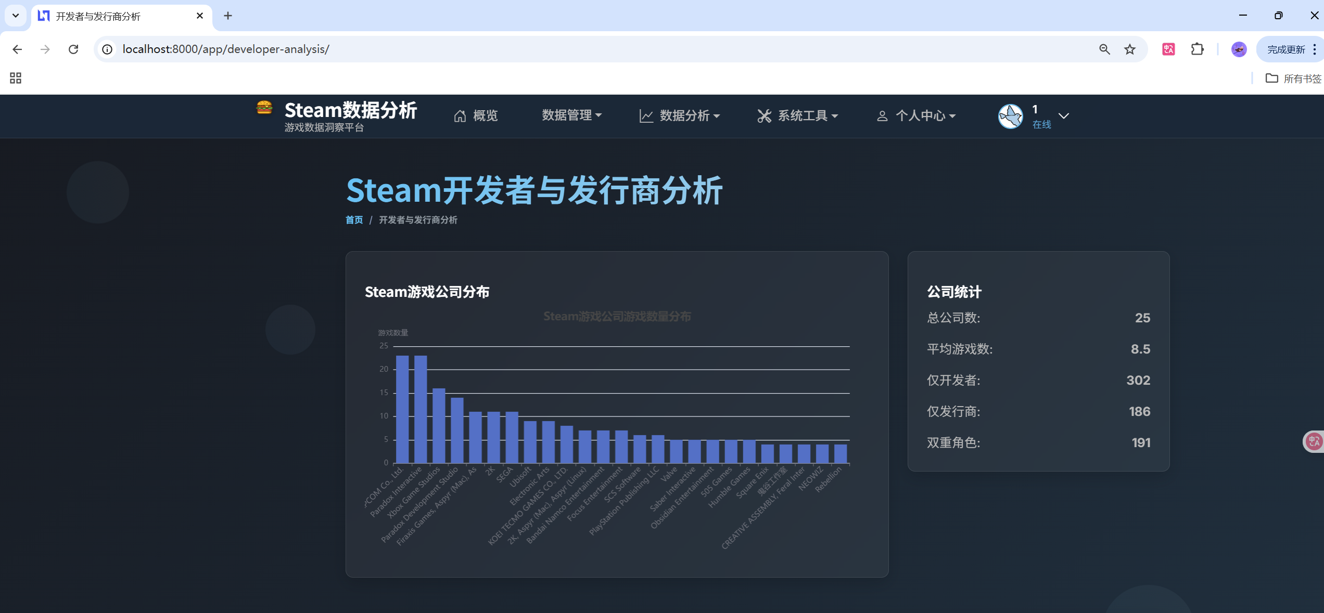Click the 平均游戏数 value 8.5
This screenshot has width=1324, height=613.
[1140, 349]
